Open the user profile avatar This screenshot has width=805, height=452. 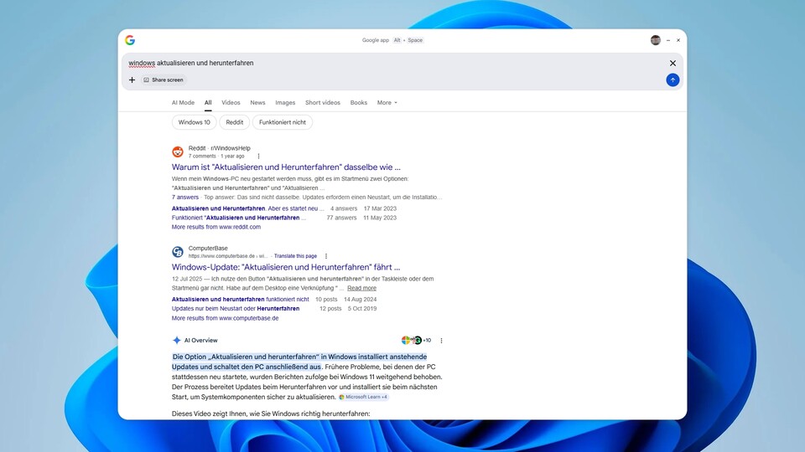coord(656,40)
